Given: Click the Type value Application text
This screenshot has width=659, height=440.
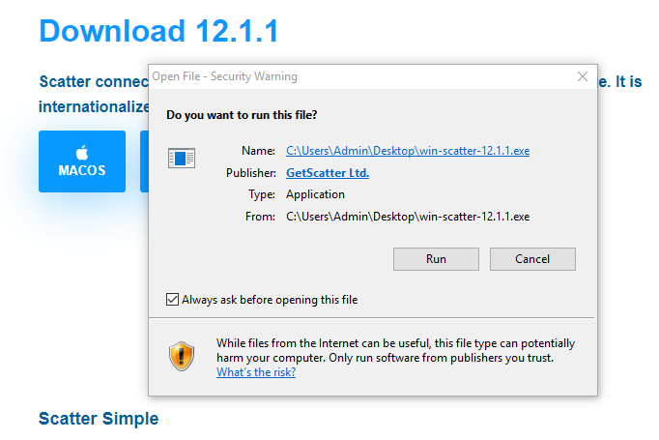Looking at the screenshot, I should pyautogui.click(x=315, y=194).
